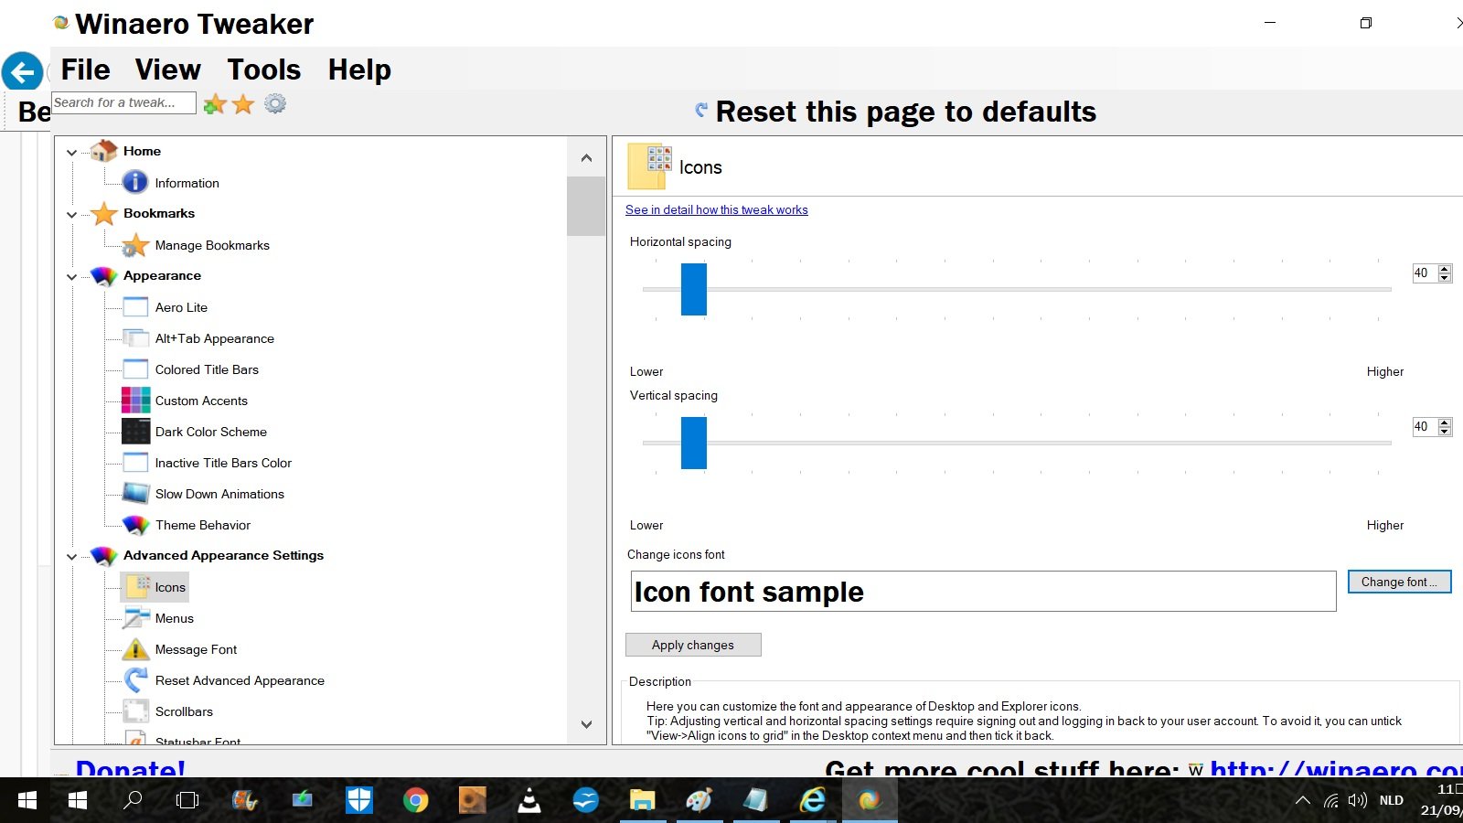Select the Aero Lite icon
The width and height of the screenshot is (1463, 823).
click(x=135, y=307)
